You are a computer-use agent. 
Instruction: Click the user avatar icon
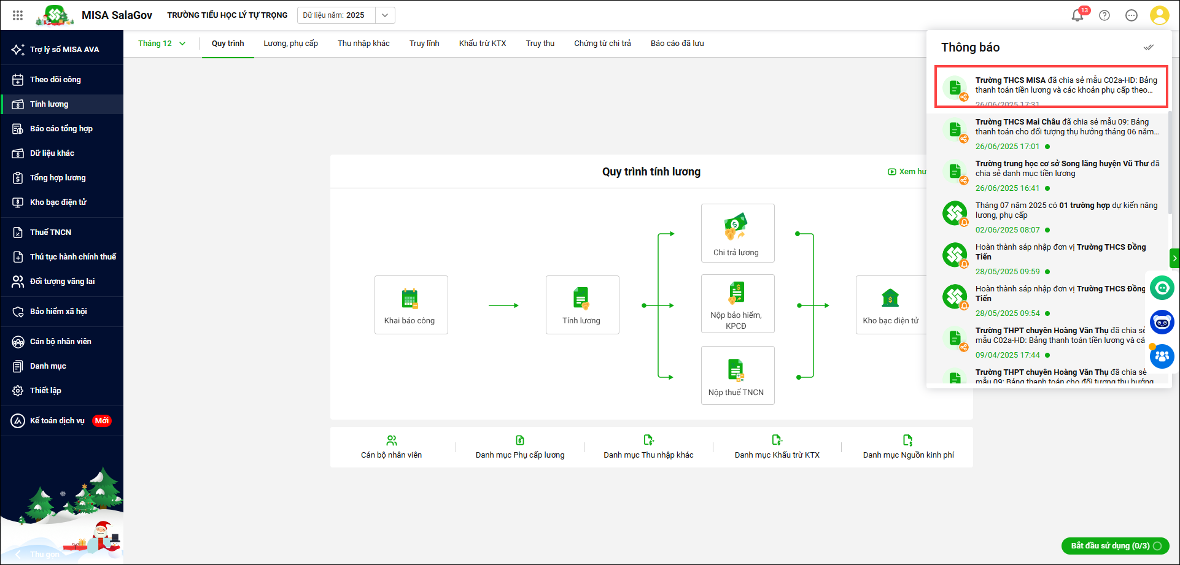tap(1159, 15)
